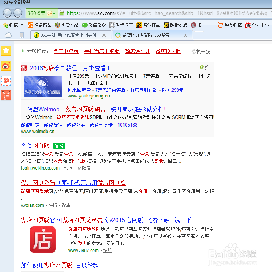The height and width of the screenshot is (272, 272).
Task: Open the 微盟Weimob 微店网页版登陆 result title
Action: tap(93, 109)
